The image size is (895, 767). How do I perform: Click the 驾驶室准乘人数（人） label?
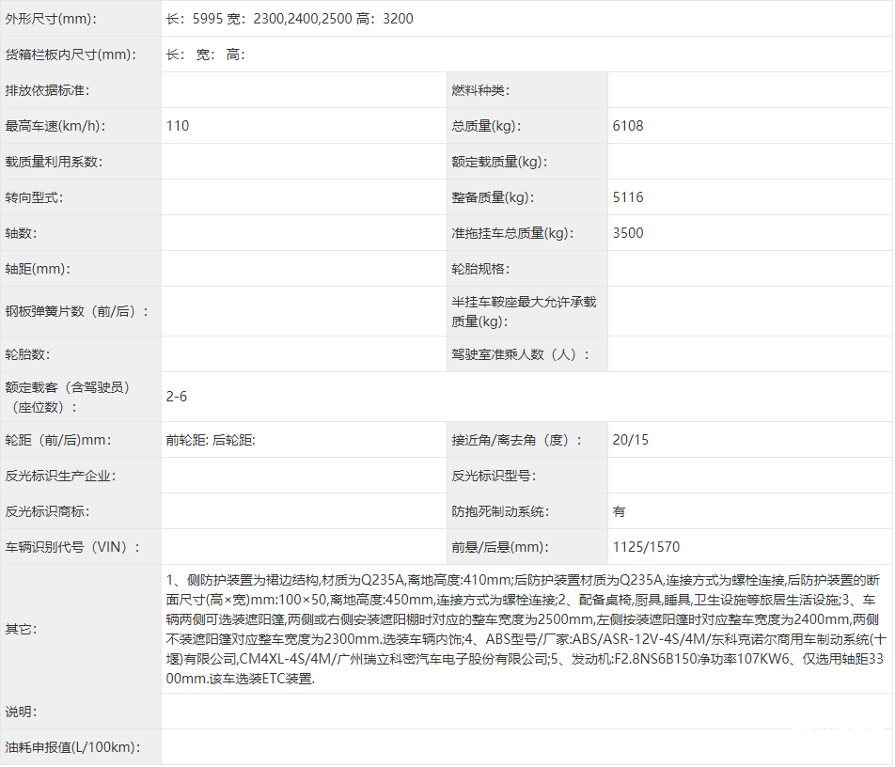[521, 355]
